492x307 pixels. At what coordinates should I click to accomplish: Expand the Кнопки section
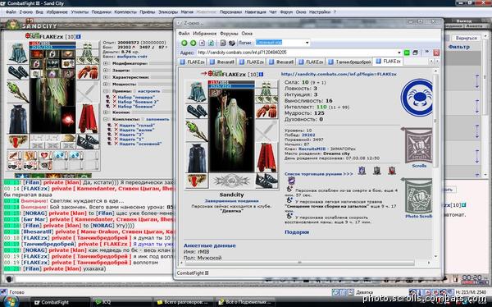106,112
